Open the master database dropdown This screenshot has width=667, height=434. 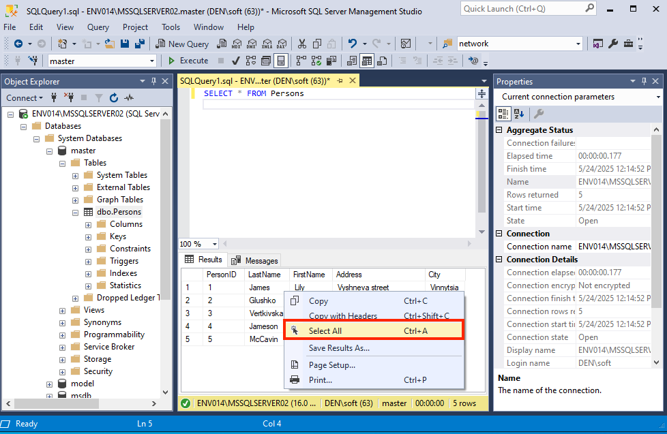click(152, 61)
